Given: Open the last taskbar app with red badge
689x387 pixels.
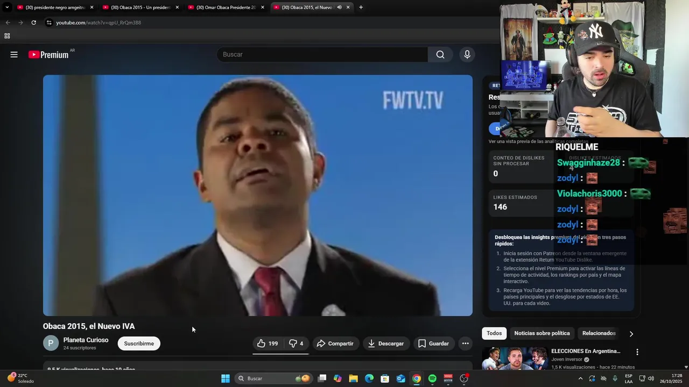Looking at the screenshot, I should click(x=464, y=378).
